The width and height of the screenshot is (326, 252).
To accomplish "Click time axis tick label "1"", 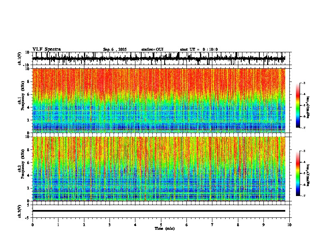I will (x=58, y=225).
